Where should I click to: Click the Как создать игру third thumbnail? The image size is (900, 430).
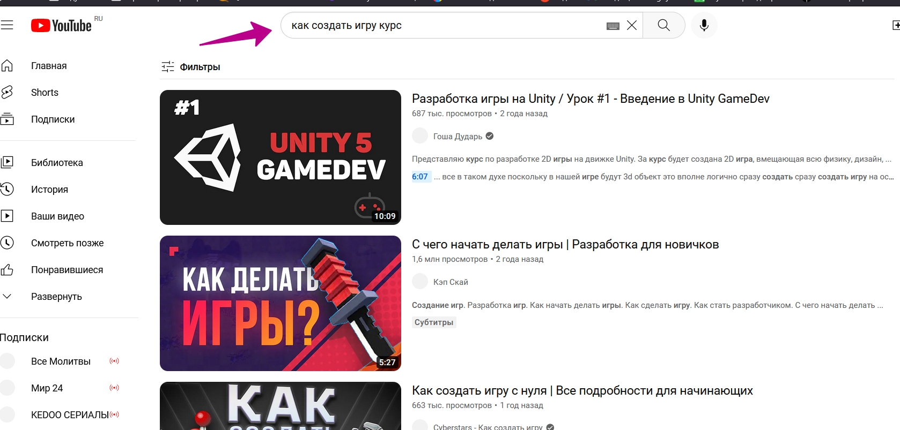[281, 406]
